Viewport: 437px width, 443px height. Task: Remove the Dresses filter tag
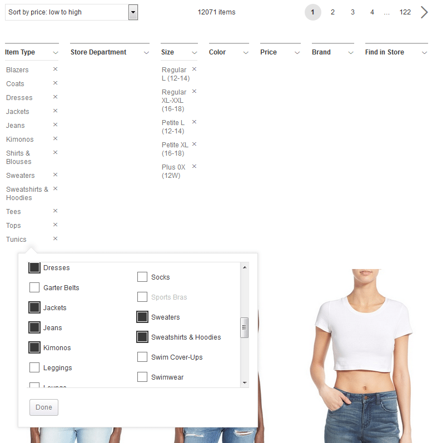56,97
